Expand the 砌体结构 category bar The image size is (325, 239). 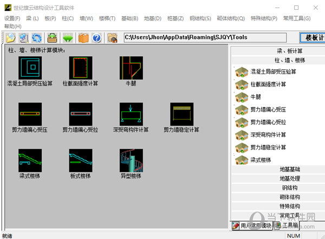pos(277,197)
